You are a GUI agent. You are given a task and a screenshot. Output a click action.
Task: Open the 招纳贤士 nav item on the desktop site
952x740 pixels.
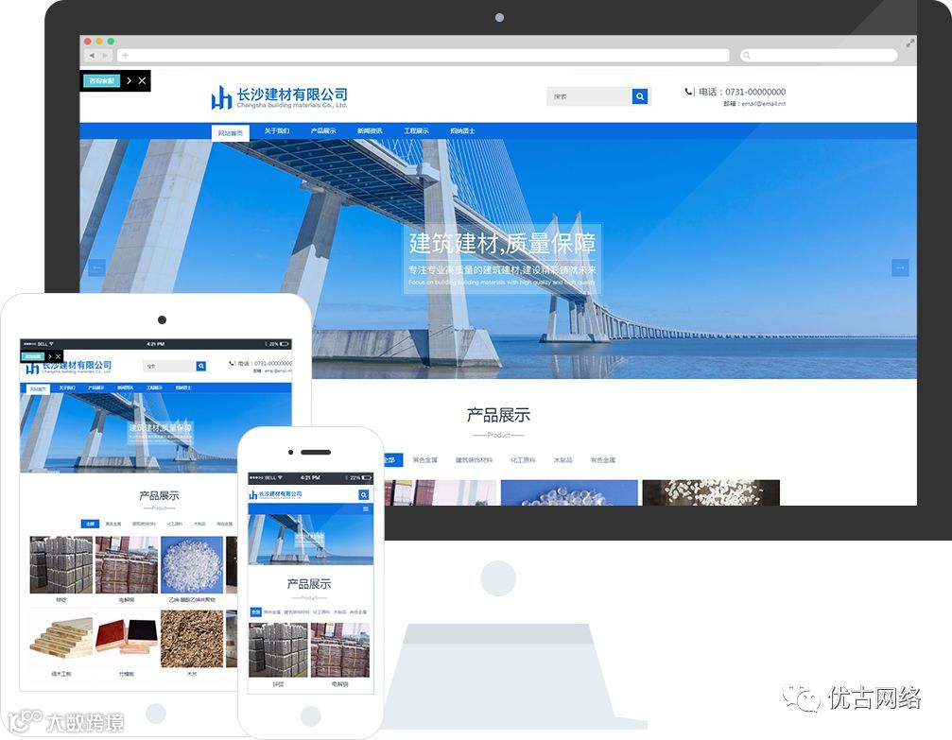click(462, 131)
